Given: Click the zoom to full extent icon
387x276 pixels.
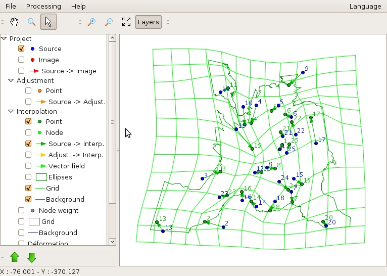Looking at the screenshot, I should tap(126, 22).
